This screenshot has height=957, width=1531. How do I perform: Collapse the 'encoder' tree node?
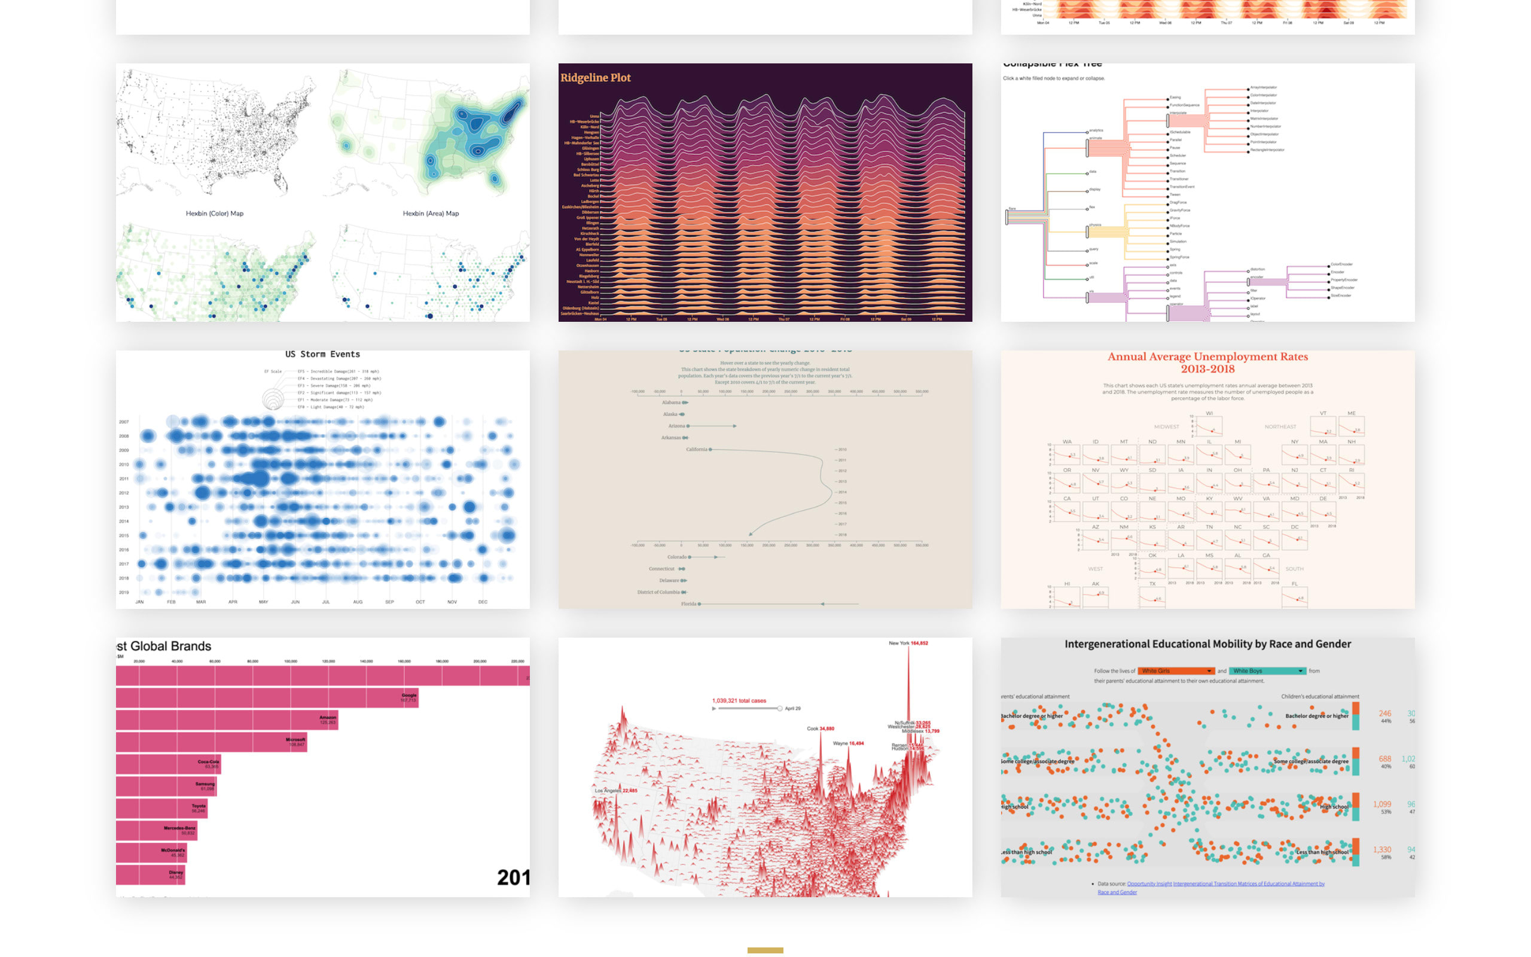pos(1248,282)
